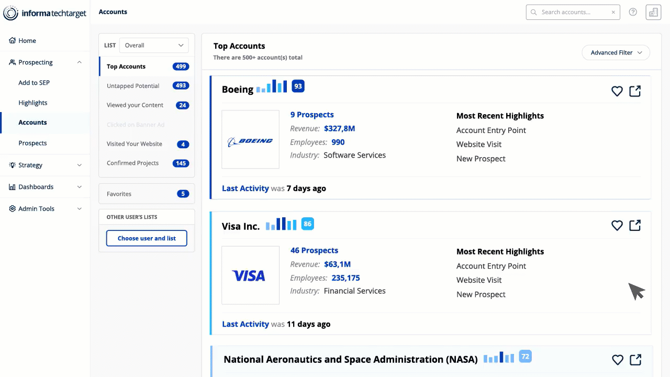Image resolution: width=670 pixels, height=377 pixels.
Task: Open Visa Inc. external link icon
Action: click(635, 225)
